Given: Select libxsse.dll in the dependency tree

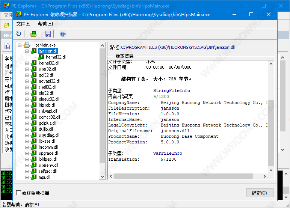Looking at the screenshot, I should point(47,141).
